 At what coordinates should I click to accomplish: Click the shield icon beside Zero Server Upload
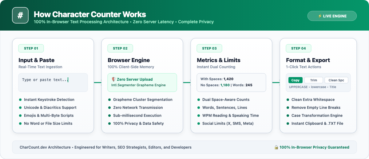point(113,79)
